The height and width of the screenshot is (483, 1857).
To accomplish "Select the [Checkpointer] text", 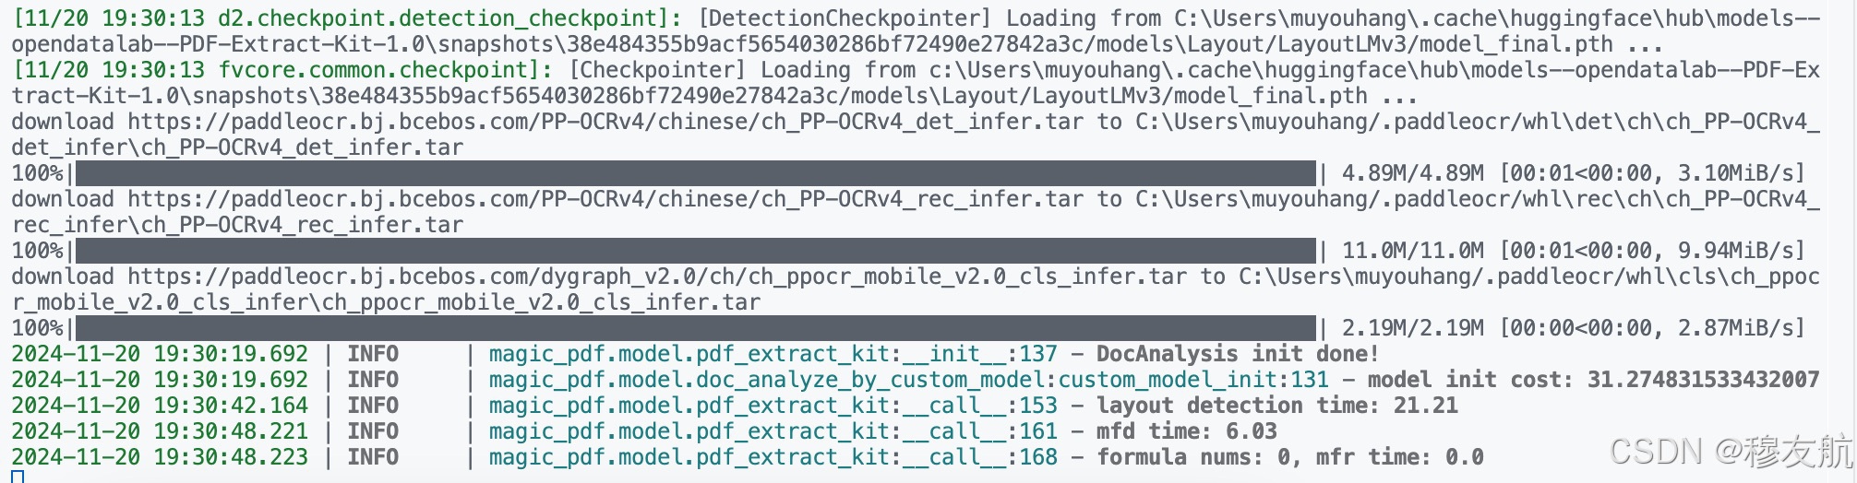I will pyautogui.click(x=657, y=70).
